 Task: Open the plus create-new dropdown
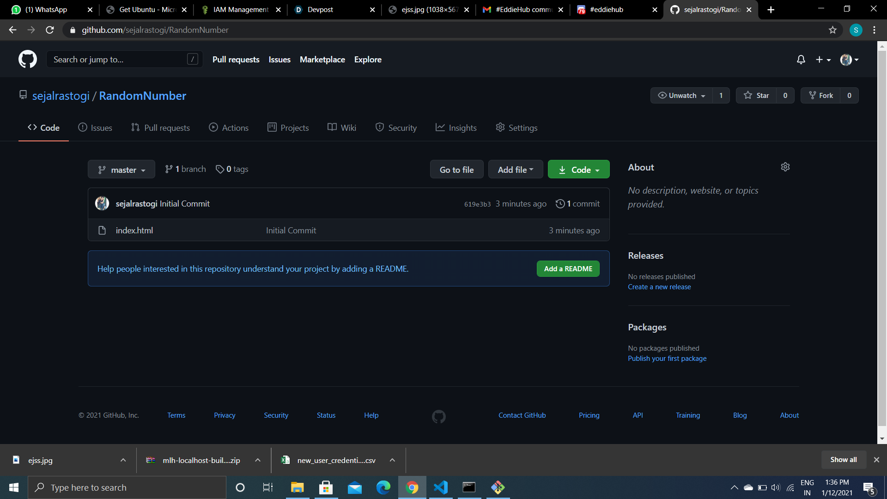(823, 60)
